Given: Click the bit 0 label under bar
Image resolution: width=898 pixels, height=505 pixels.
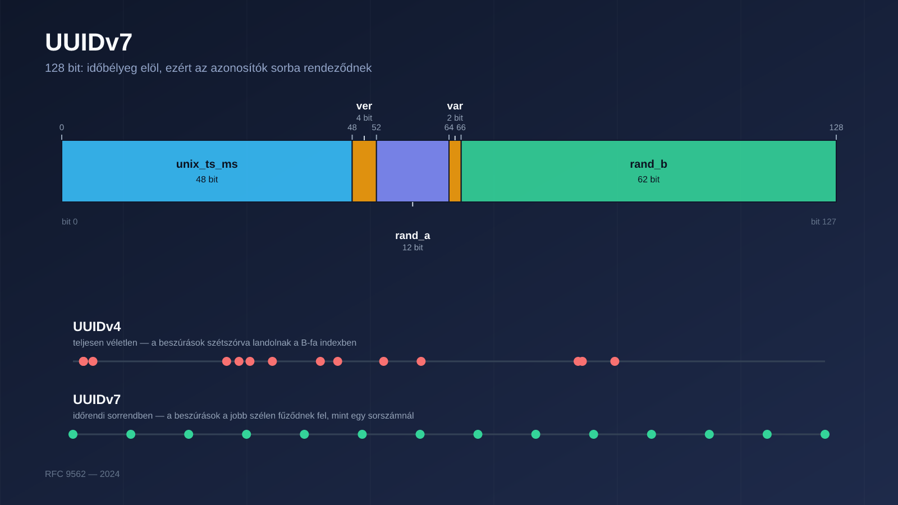Looking at the screenshot, I should [x=70, y=222].
